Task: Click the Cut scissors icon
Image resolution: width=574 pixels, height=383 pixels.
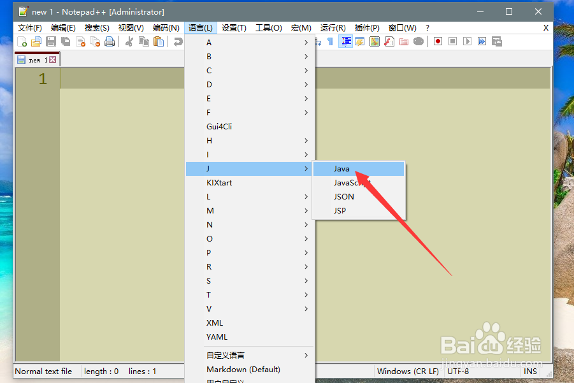Action: tap(129, 42)
